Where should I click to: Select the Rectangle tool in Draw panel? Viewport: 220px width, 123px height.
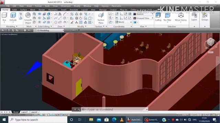coord(60,22)
